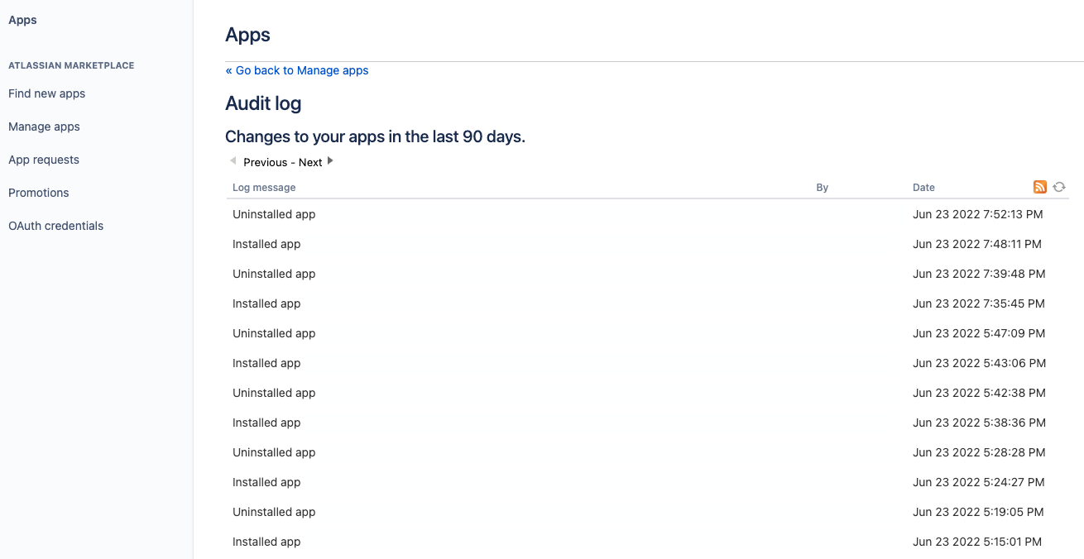This screenshot has height=559, width=1084.
Task: Click the Previous pagination link
Action: (265, 162)
